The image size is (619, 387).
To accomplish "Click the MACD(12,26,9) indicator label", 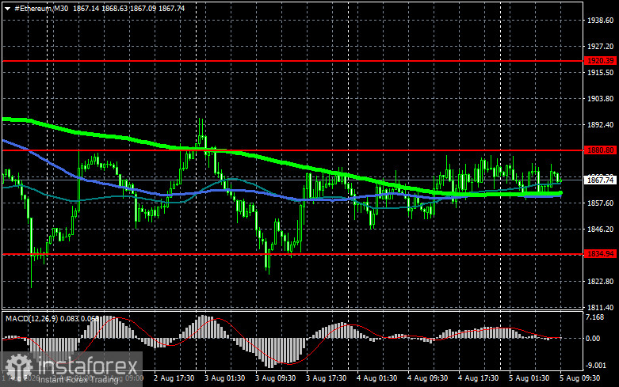I will point(32,318).
